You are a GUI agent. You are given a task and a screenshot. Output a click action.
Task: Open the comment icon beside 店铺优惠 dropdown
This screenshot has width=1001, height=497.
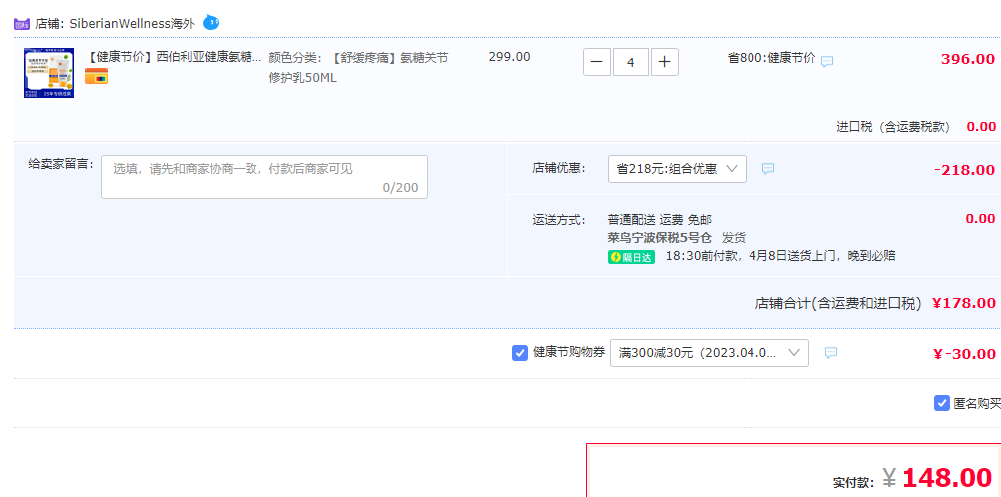pos(768,169)
